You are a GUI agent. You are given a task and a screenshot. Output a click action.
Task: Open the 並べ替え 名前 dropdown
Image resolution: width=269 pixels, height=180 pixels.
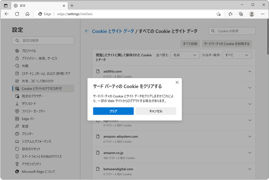point(185,55)
